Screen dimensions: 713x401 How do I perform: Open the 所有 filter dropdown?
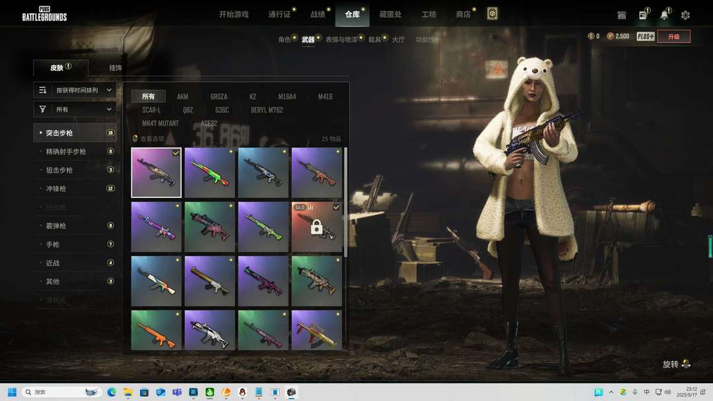[x=75, y=109]
